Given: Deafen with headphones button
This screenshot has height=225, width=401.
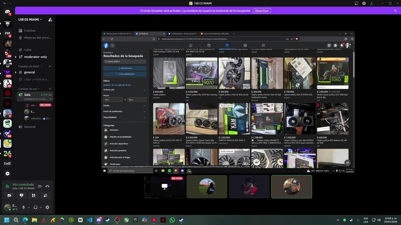Looking at the screenshot, I should [x=35, y=207].
